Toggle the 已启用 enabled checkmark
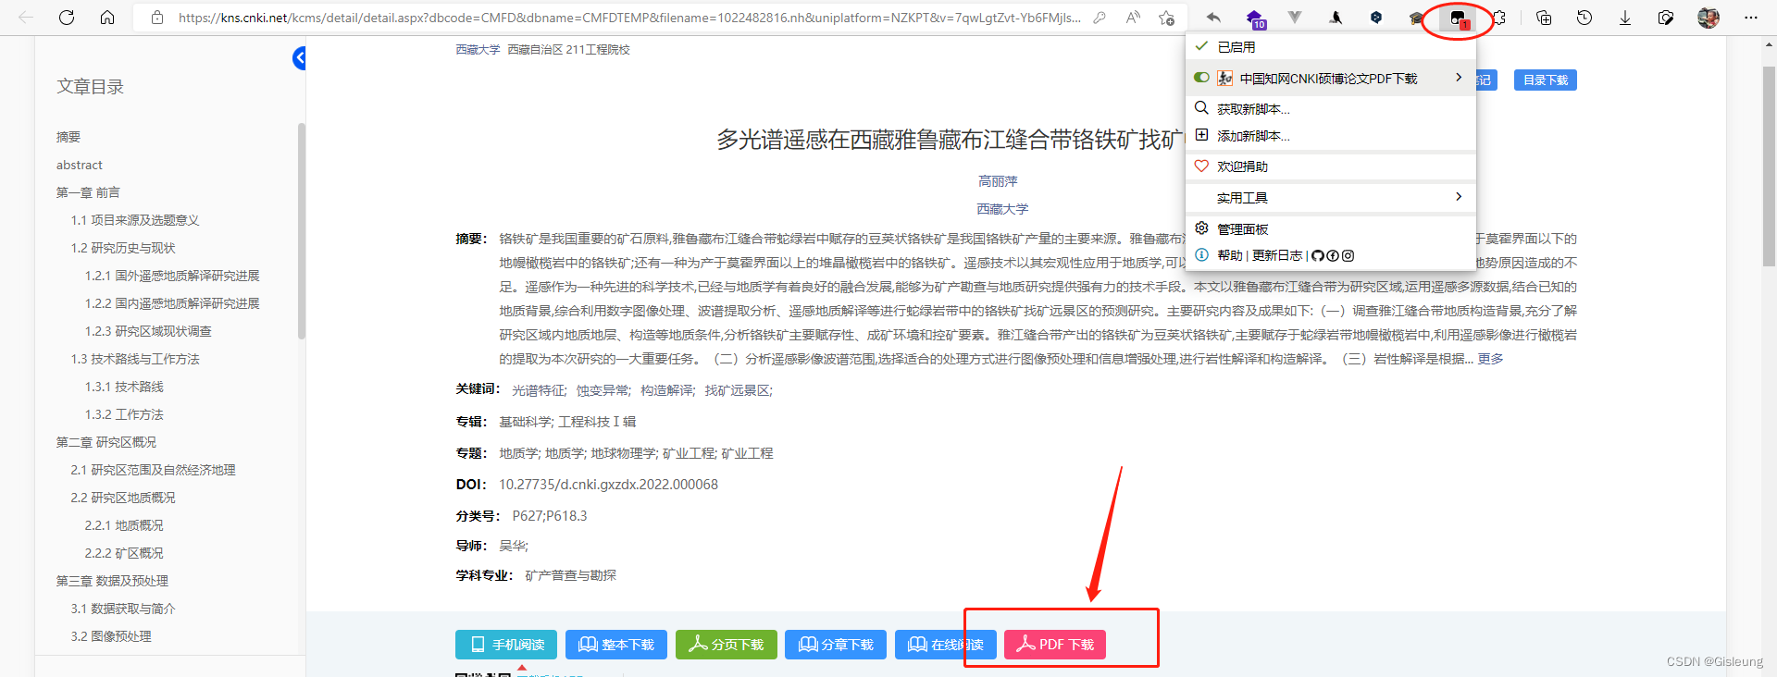Screen dimensions: 1777x677 [x=1201, y=46]
